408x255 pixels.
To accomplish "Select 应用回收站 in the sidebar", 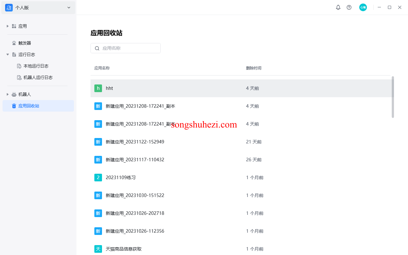I will [38, 106].
